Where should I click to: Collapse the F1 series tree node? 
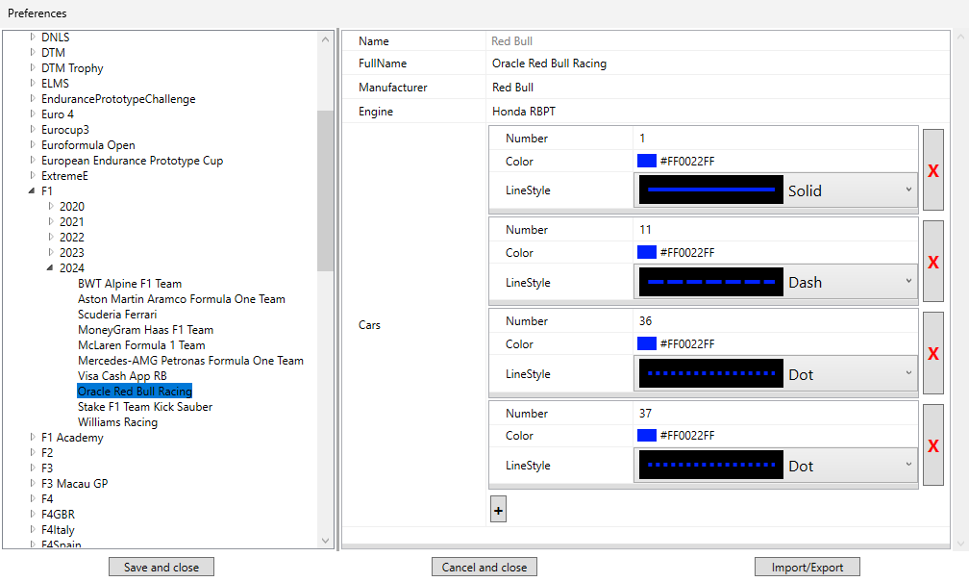(x=32, y=191)
